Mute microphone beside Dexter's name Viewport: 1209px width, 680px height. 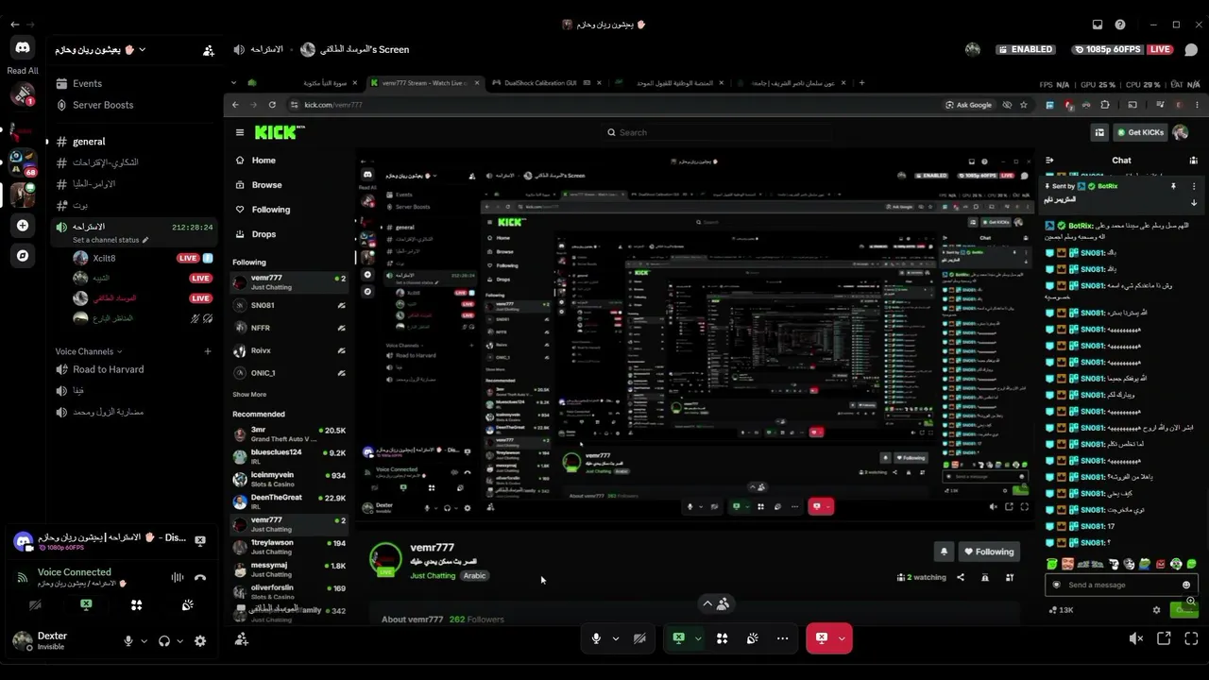[128, 641]
